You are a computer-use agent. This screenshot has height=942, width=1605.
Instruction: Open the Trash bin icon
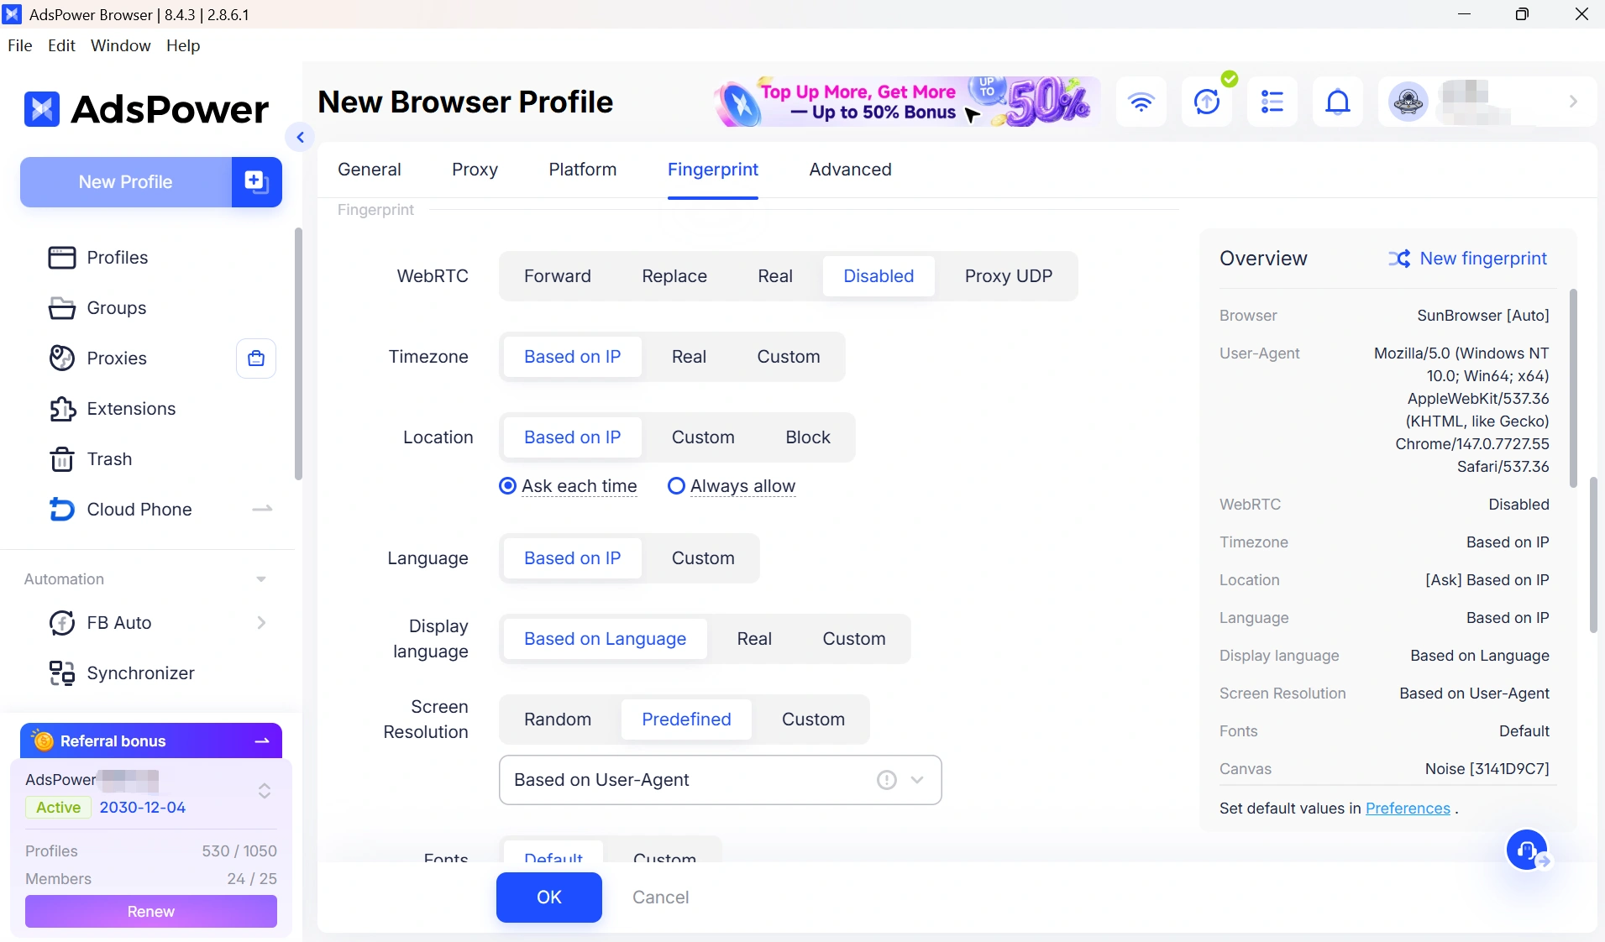[x=61, y=459]
